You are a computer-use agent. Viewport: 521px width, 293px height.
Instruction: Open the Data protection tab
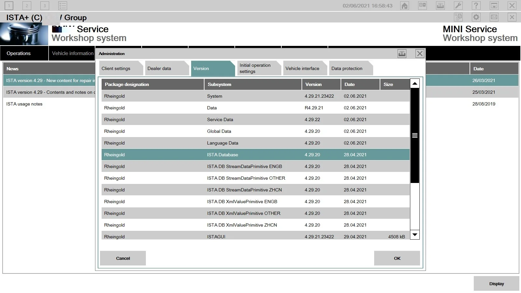pos(351,68)
